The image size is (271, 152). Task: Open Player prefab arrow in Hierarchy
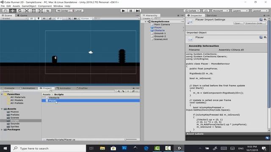183,27
